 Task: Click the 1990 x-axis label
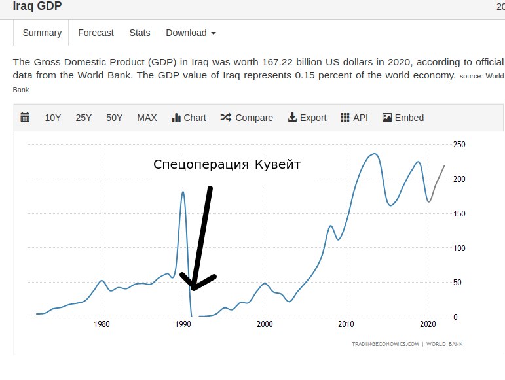click(x=183, y=324)
